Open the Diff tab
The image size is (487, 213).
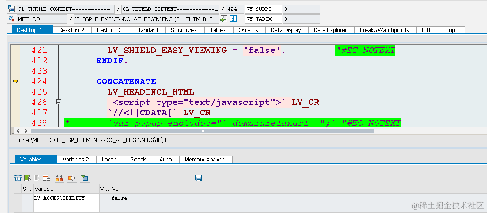[x=427, y=30]
